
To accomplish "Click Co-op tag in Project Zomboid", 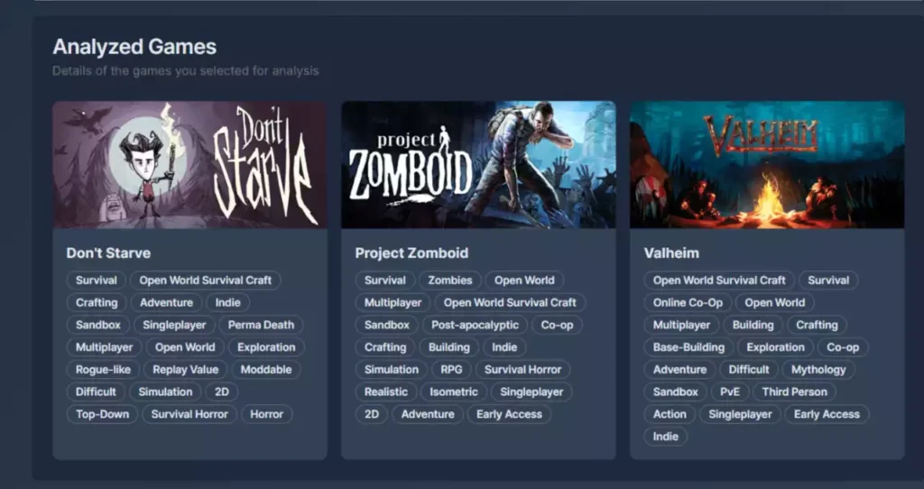I will tap(557, 325).
